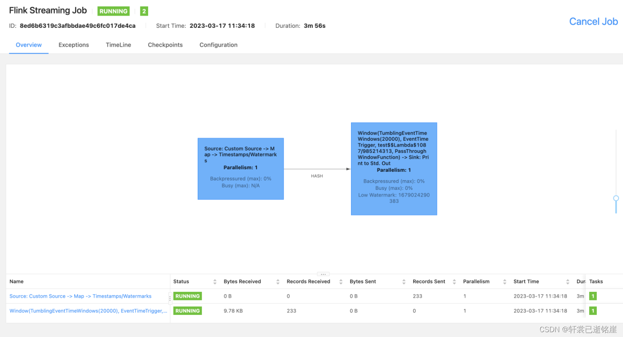Switch to the Overview tab
Image resolution: width=623 pixels, height=337 pixels.
pos(29,45)
